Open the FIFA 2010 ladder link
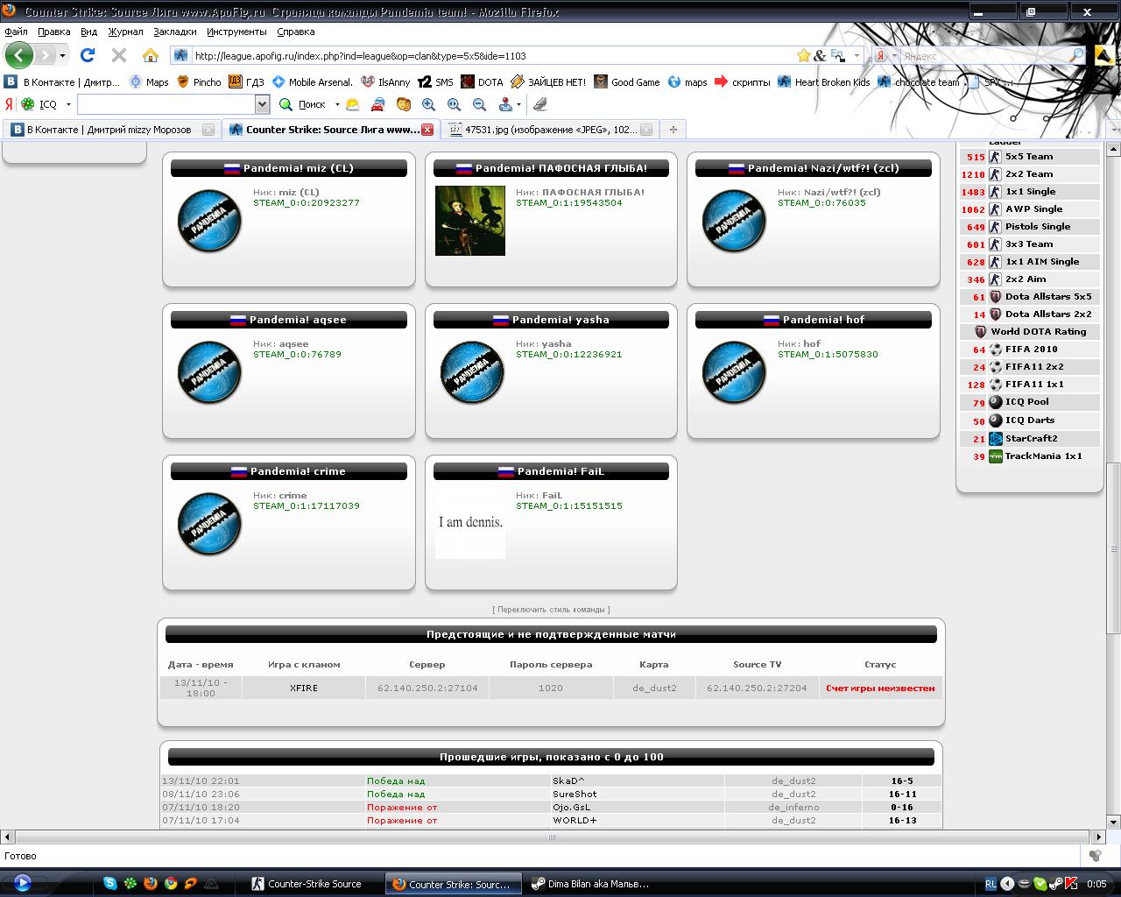1121x897 pixels. (1031, 350)
